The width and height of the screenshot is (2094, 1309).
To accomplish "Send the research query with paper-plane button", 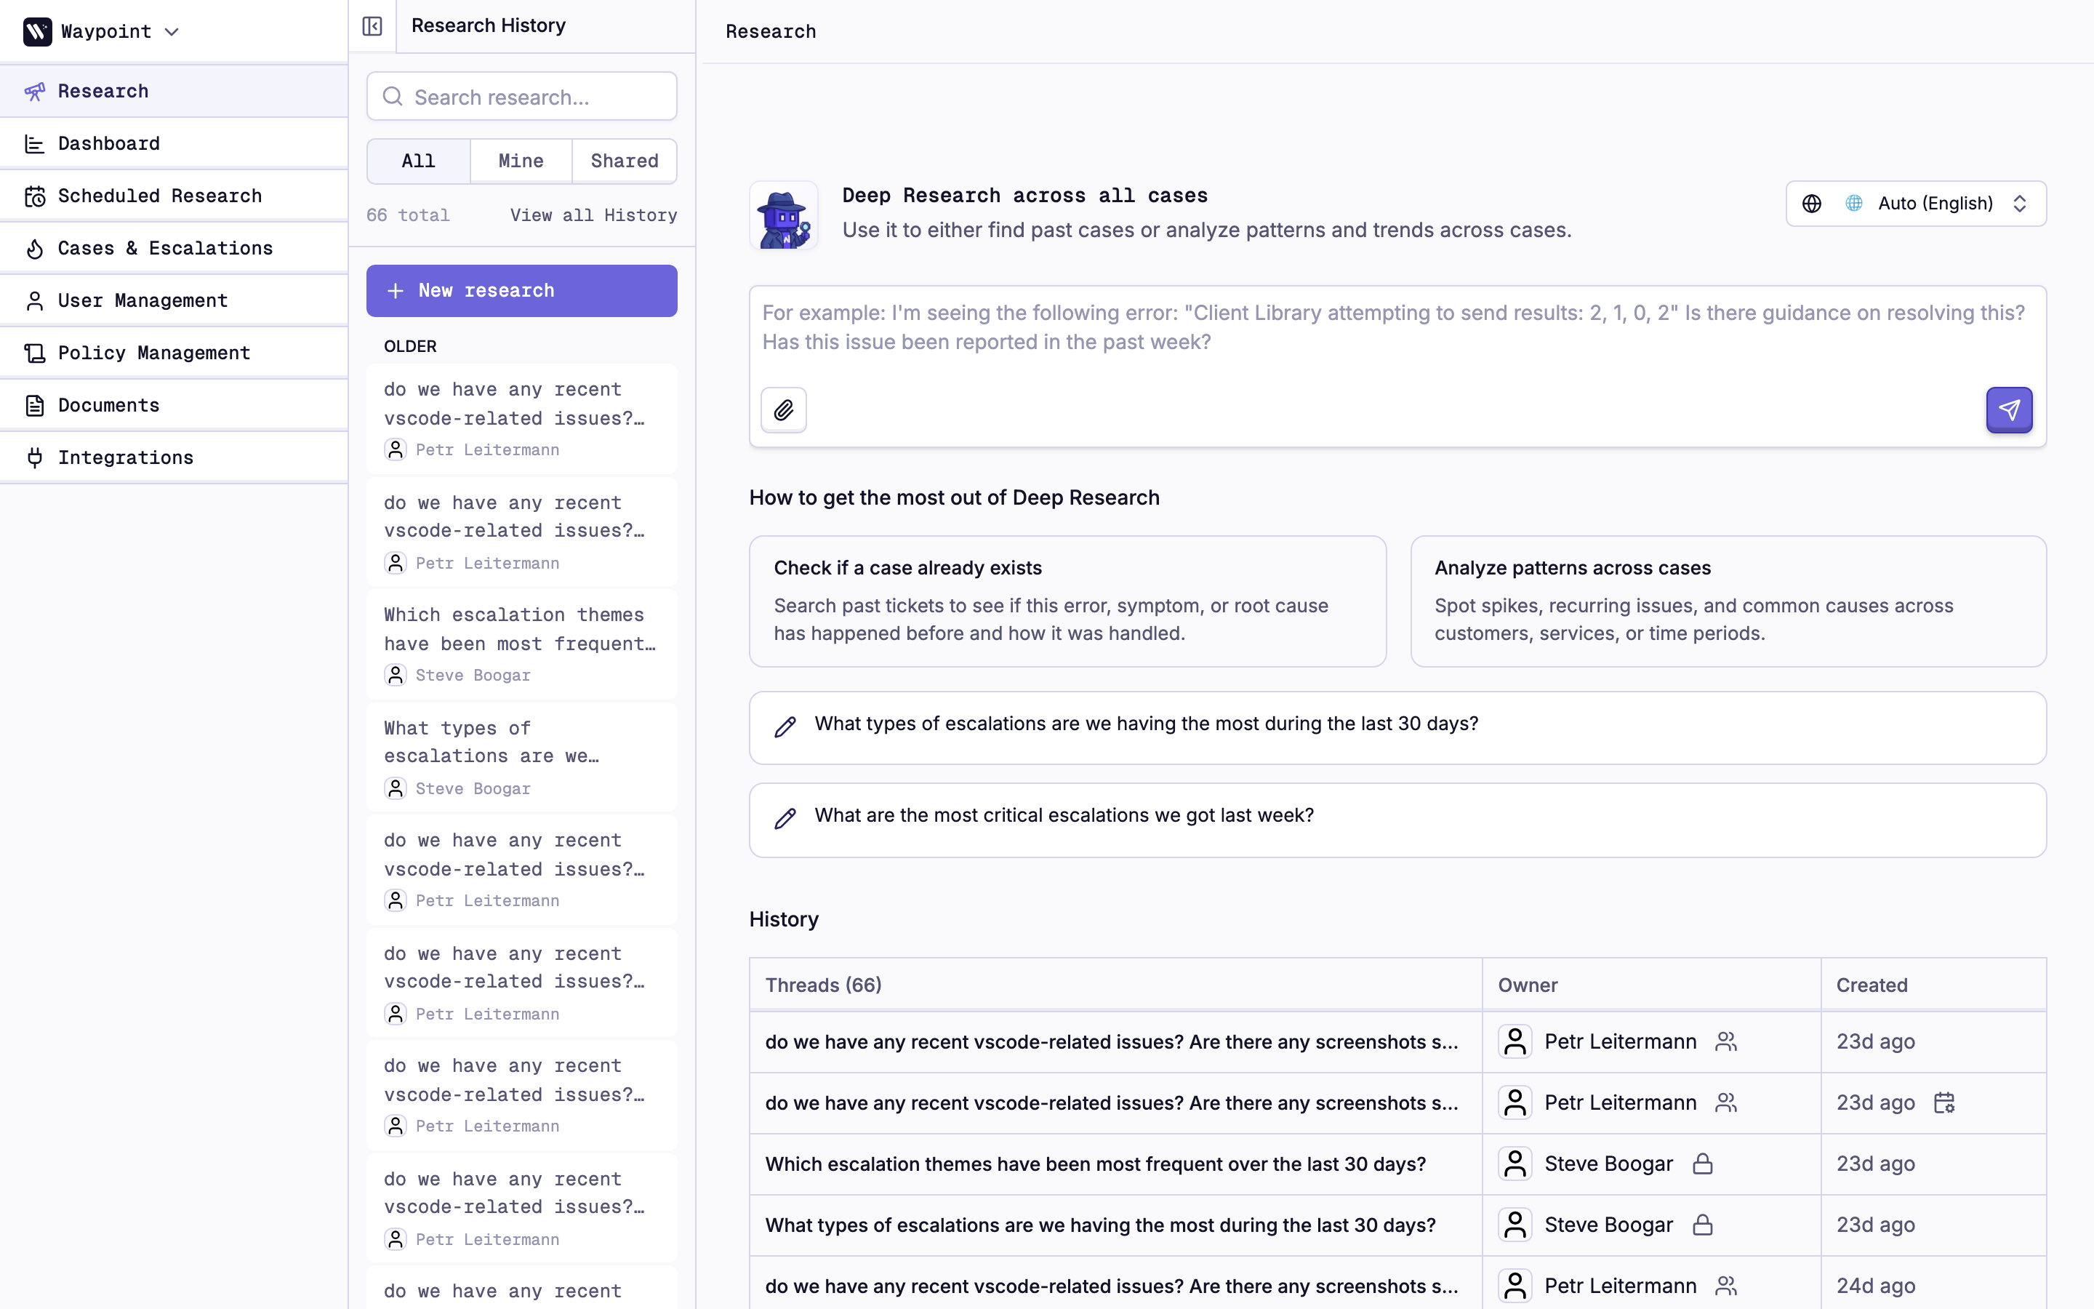I will 2009,409.
